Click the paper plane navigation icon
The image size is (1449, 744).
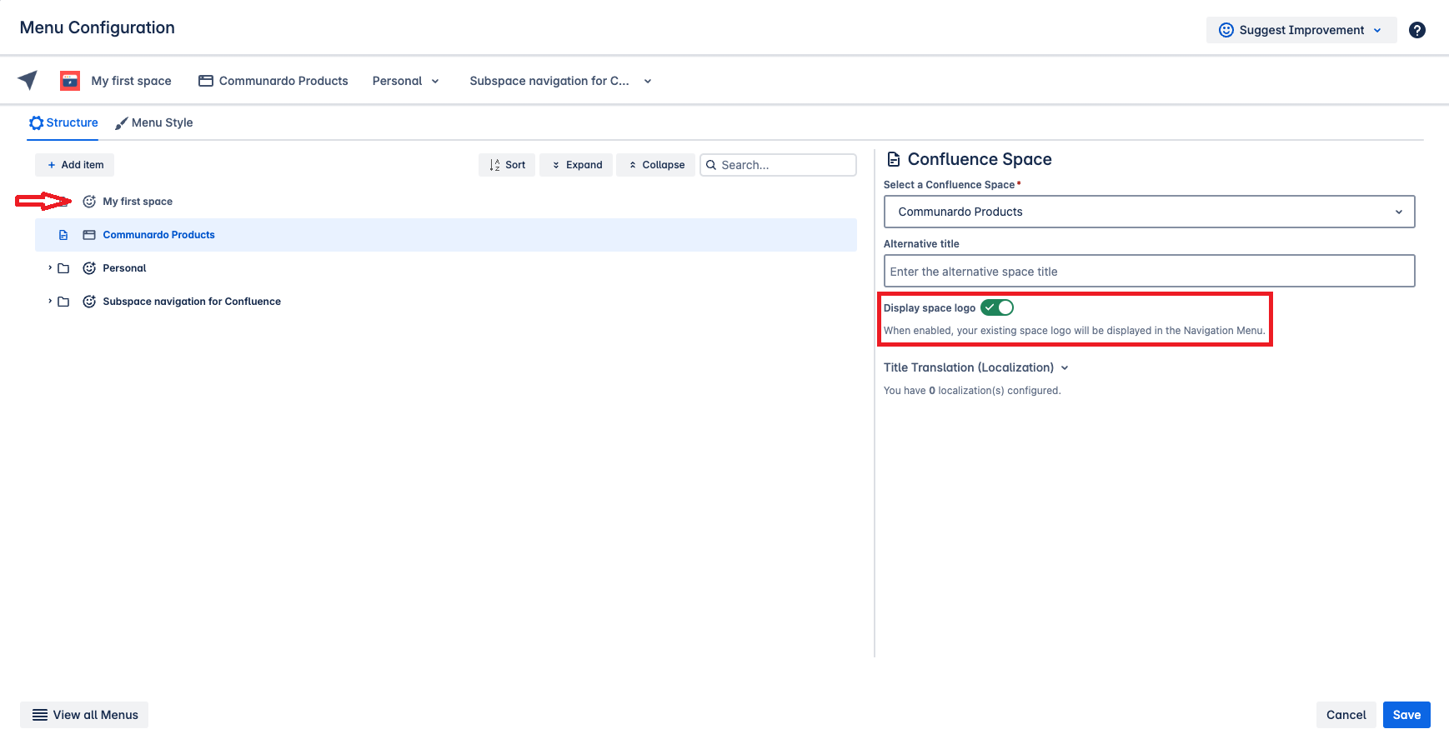[x=28, y=80]
